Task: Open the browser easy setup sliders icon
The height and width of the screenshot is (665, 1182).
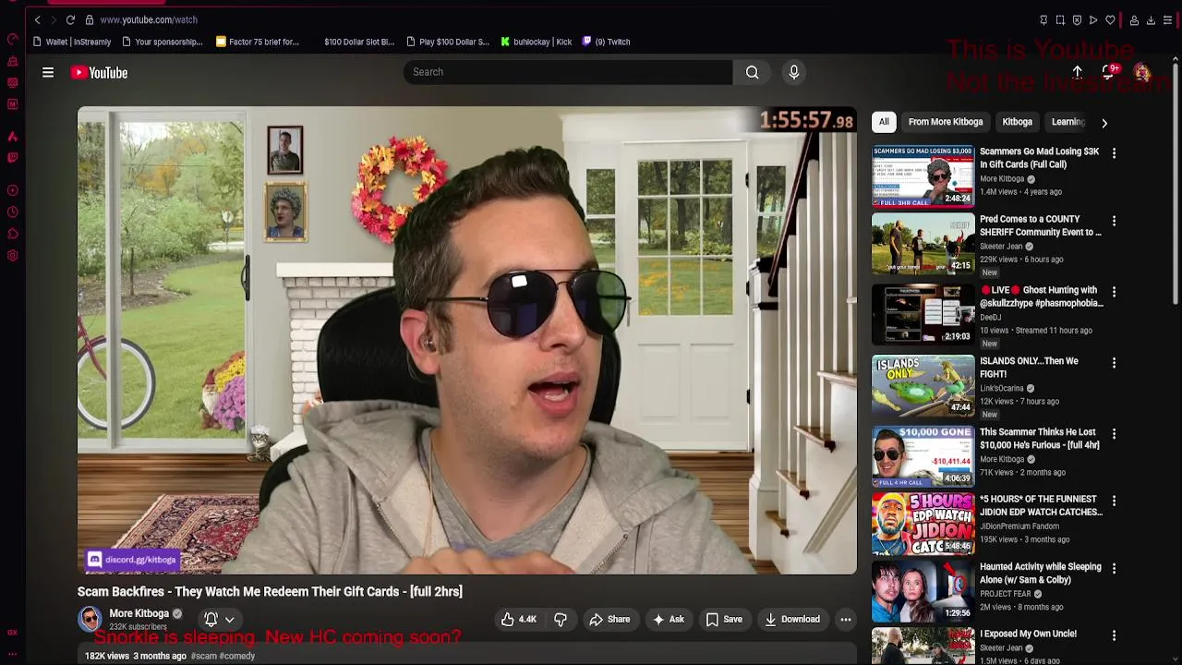Action: click(x=1167, y=19)
